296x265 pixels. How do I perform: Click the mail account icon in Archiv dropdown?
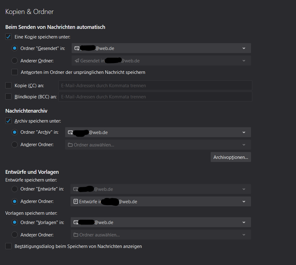[70, 132]
